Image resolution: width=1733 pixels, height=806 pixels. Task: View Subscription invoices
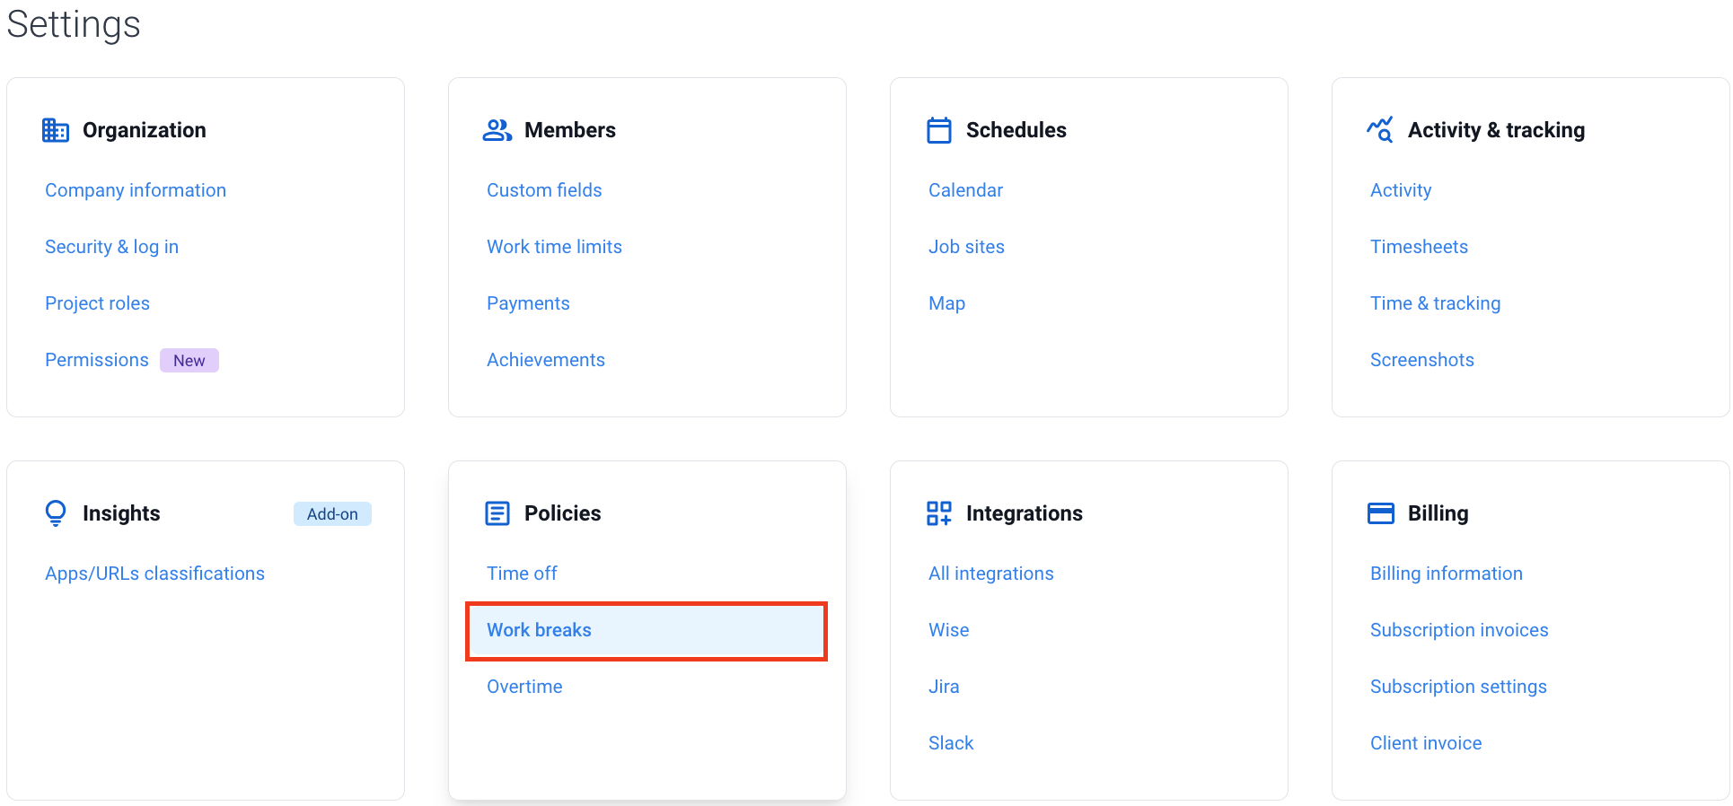coord(1459,630)
